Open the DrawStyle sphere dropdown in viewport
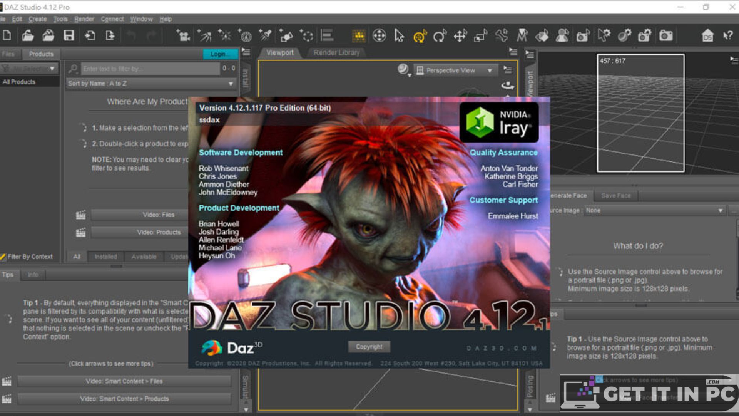 pyautogui.click(x=404, y=70)
